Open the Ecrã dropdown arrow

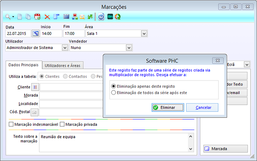pos(247,64)
